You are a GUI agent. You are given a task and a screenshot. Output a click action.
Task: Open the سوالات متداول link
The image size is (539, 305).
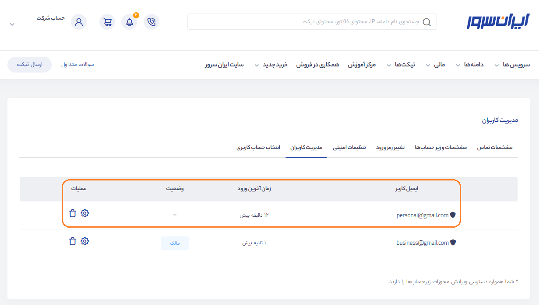(78, 65)
